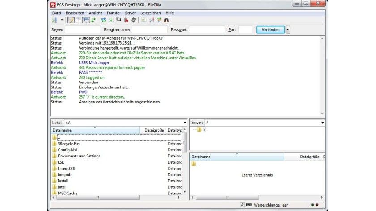The height and width of the screenshot is (211, 376).
Task: Focus the Port input field
Action: click(246, 29)
